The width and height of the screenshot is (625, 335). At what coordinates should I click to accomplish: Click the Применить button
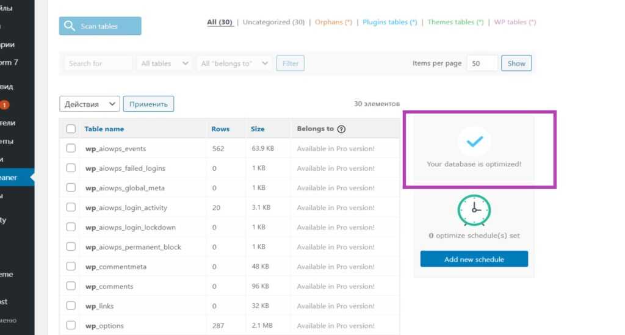pos(148,104)
